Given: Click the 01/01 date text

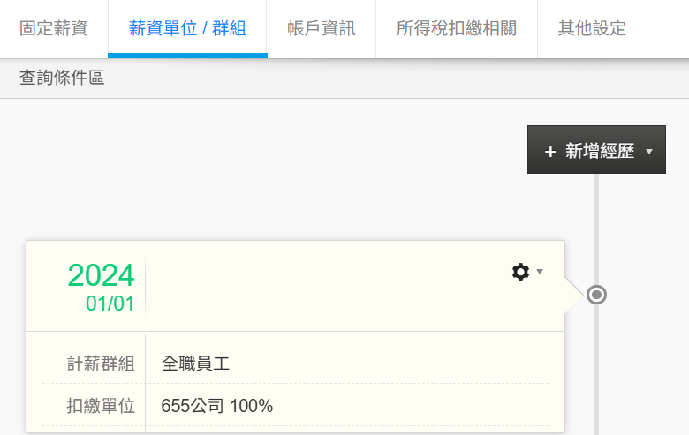Looking at the screenshot, I should (x=110, y=304).
